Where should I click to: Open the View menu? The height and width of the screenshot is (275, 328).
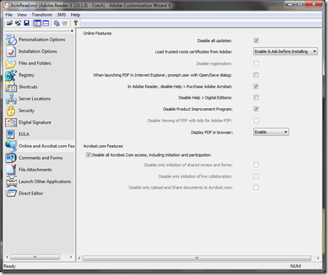22,15
